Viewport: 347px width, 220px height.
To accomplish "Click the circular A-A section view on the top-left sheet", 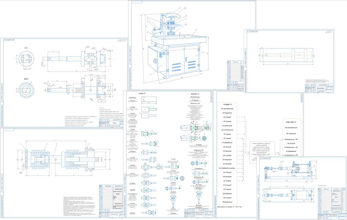I will (26, 58).
